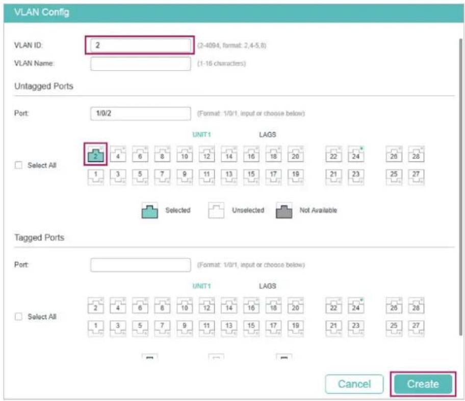Focus the VLAN Name input field
The image size is (465, 401).
140,63
